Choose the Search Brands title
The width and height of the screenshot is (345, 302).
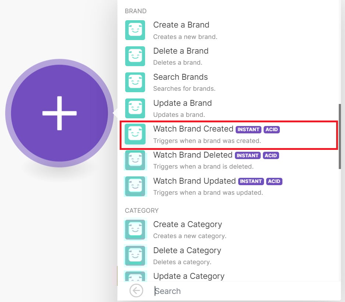180,77
